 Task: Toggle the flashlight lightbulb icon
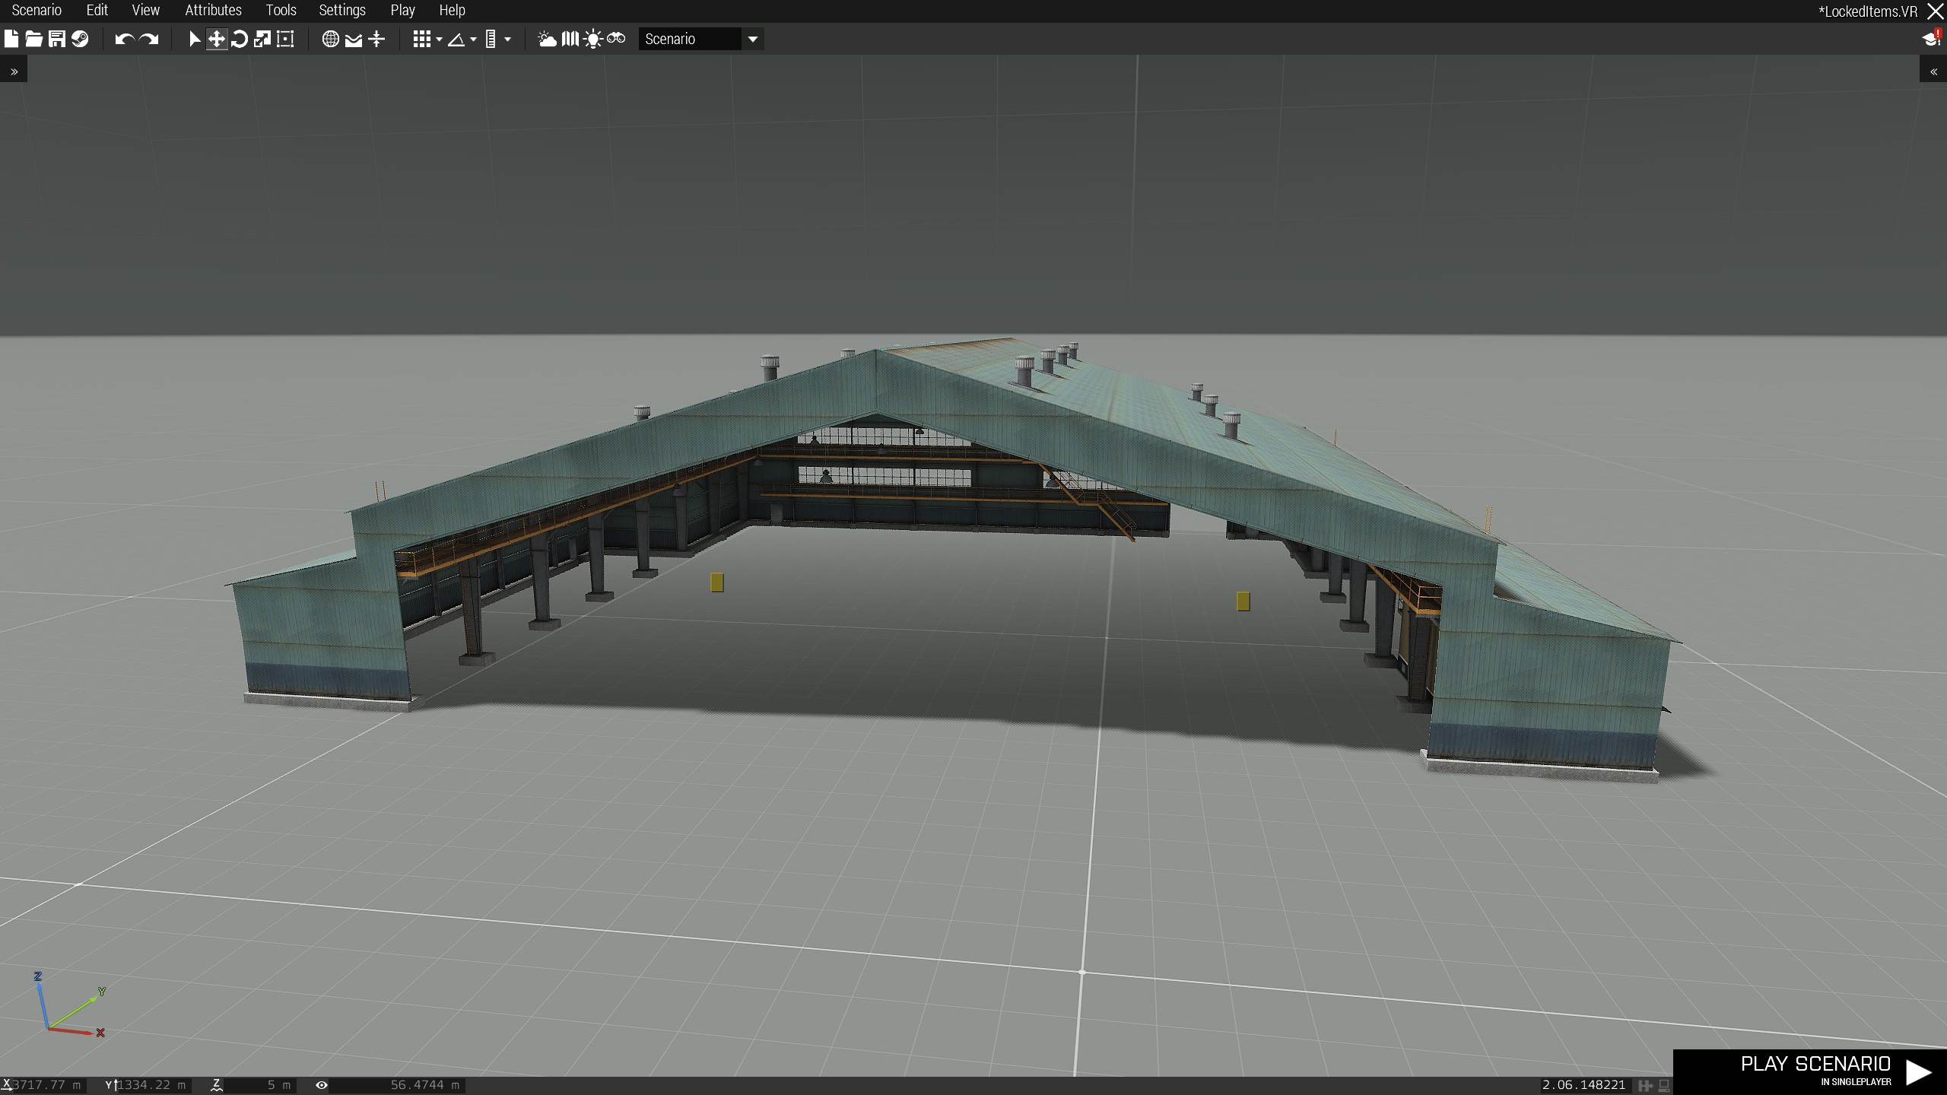(x=593, y=39)
